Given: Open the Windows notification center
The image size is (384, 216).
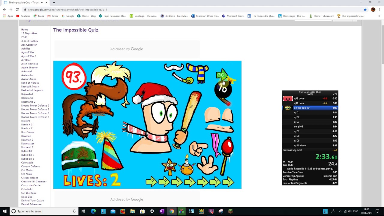Looking at the screenshot, I should (377, 211).
